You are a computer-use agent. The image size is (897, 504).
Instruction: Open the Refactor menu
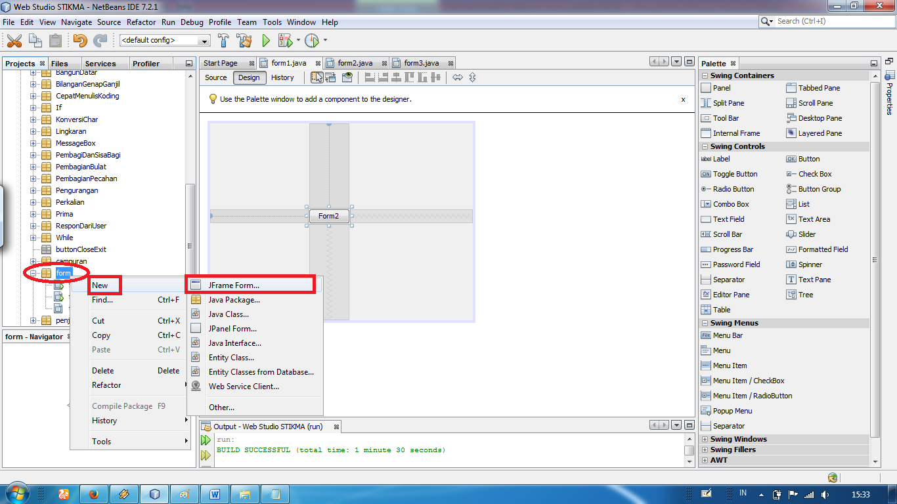click(141, 22)
